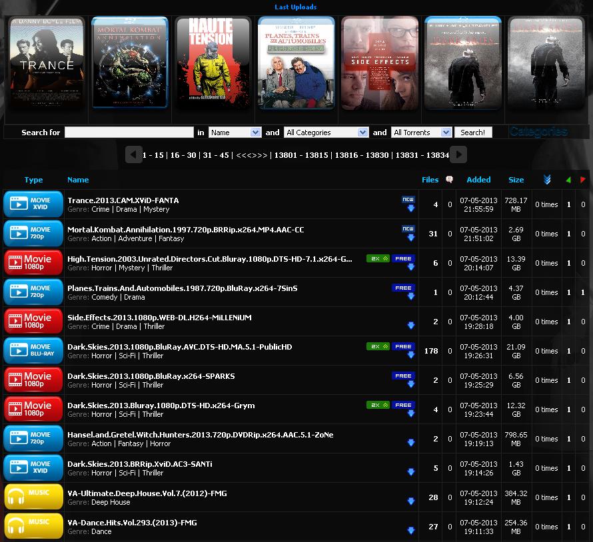
Task: Open the All Torrents dropdown
Action: (x=421, y=133)
